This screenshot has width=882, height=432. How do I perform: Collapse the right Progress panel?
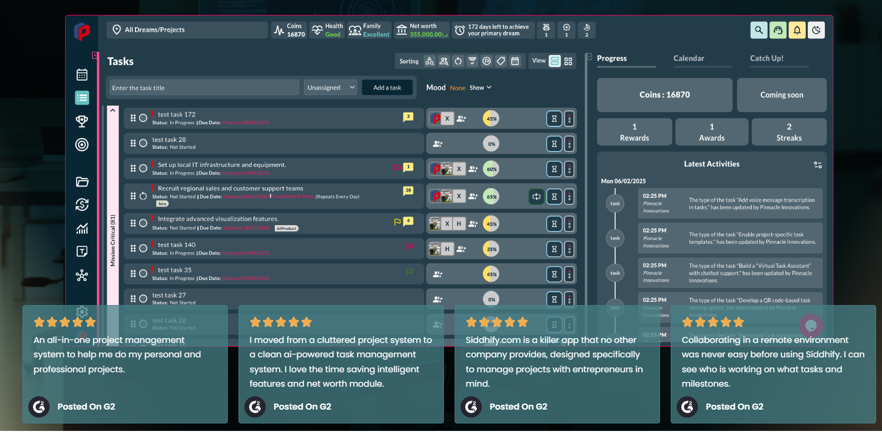point(589,57)
